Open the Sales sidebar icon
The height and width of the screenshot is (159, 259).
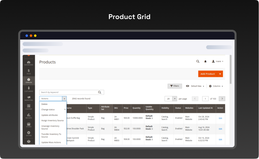[29, 72]
